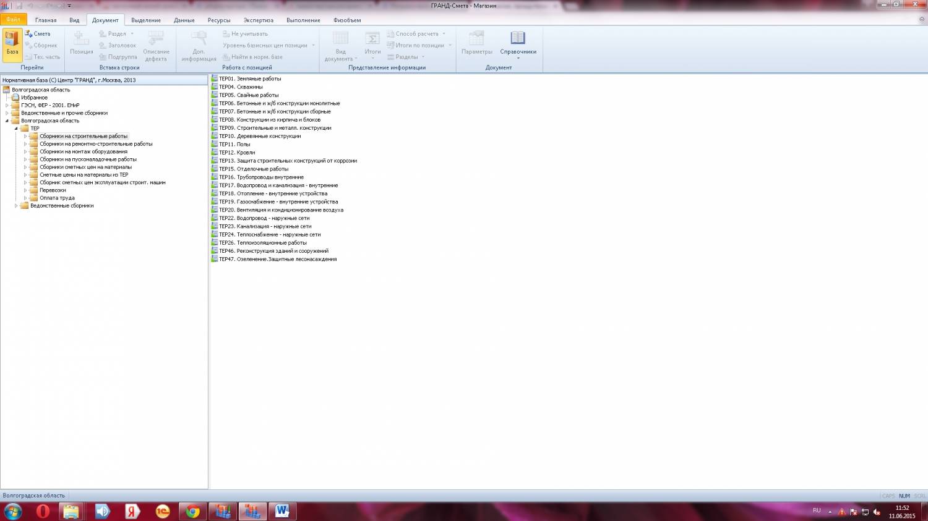Click the Нормативная база header bar

[104, 80]
